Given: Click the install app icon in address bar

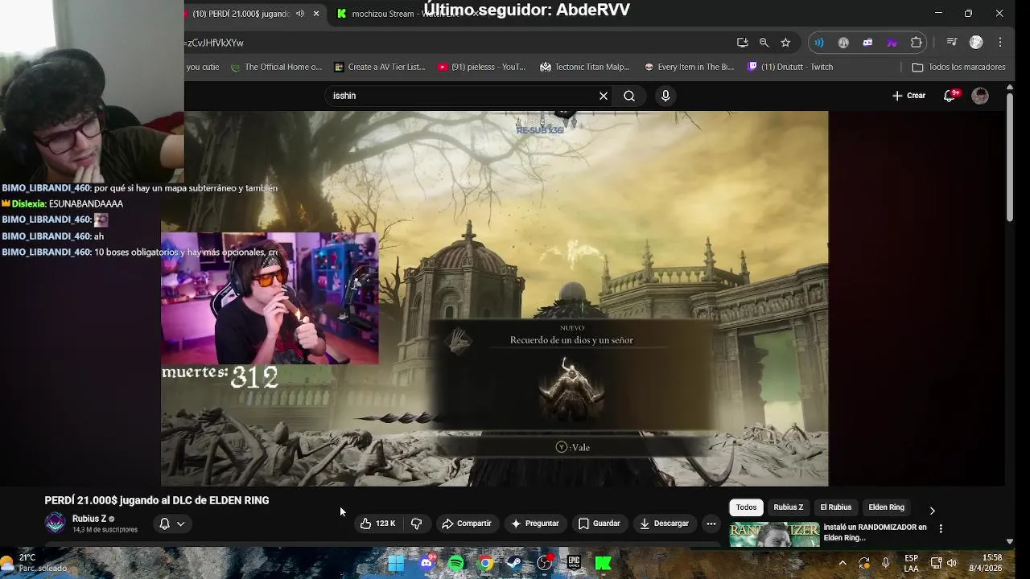Looking at the screenshot, I should click(743, 43).
